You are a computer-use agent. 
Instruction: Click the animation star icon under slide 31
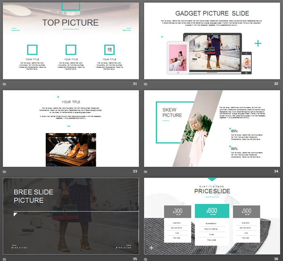coord(4,84)
